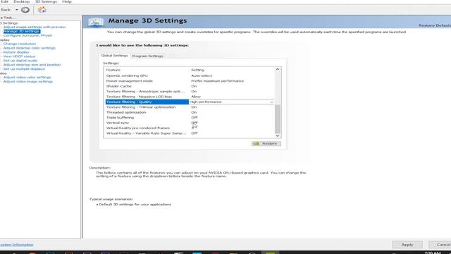Select the Shader Cache row
The width and height of the screenshot is (451, 254).
189,86
